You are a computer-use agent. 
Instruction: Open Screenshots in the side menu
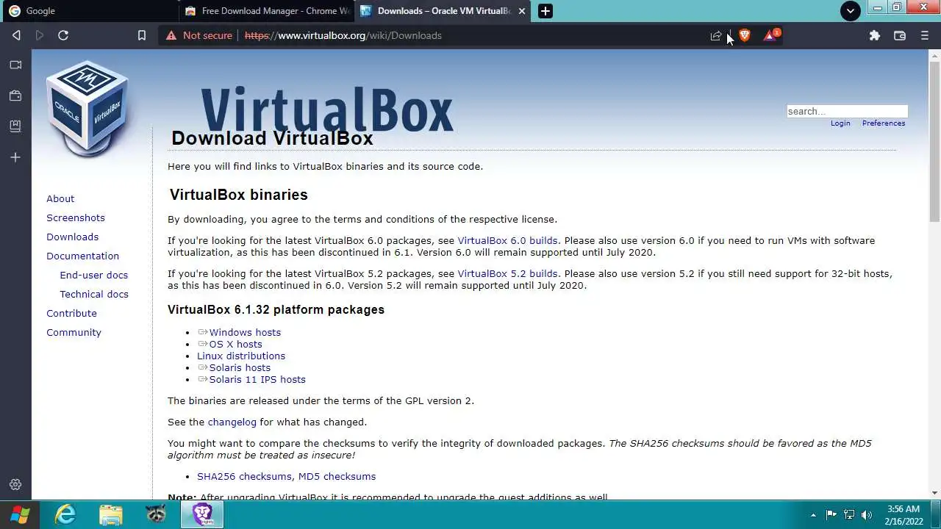point(76,217)
